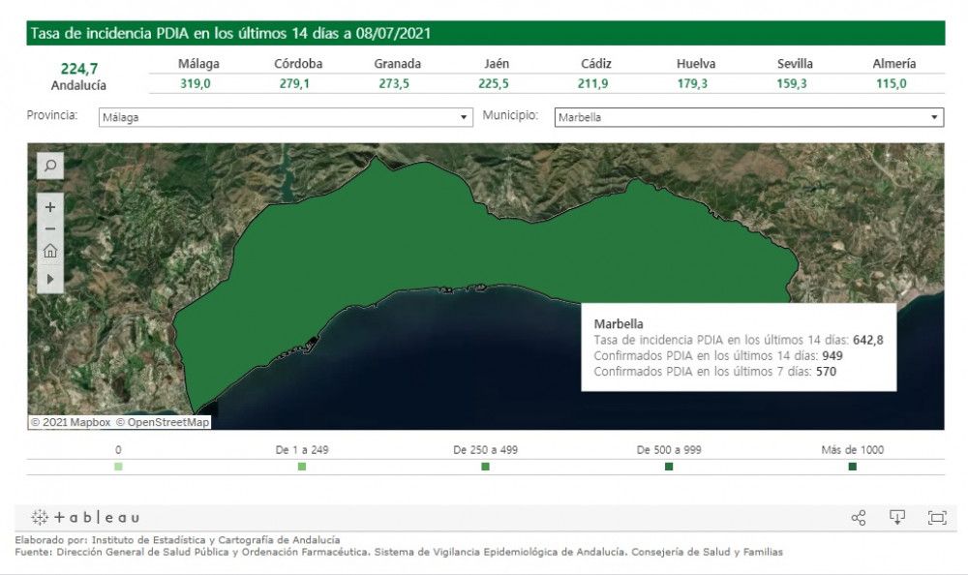
Task: Click the Más de 1000 legend label
Action: [x=853, y=449]
